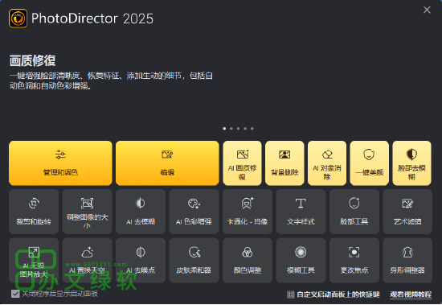The image size is (442, 305).
Task: Show the fifth carousel page dot
Action: [252, 129]
